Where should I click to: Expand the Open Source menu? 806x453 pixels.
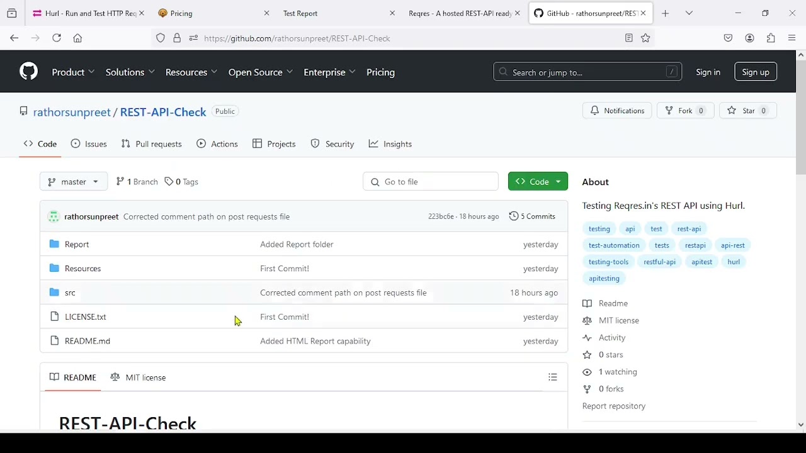pos(261,72)
